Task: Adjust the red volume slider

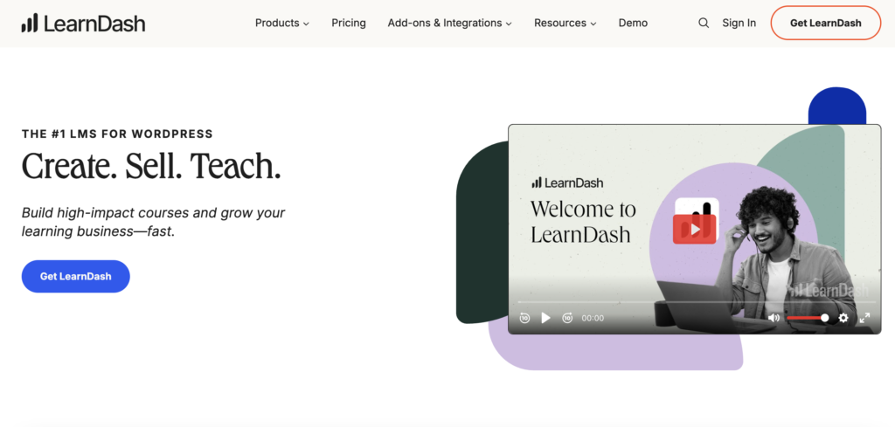Action: [807, 318]
